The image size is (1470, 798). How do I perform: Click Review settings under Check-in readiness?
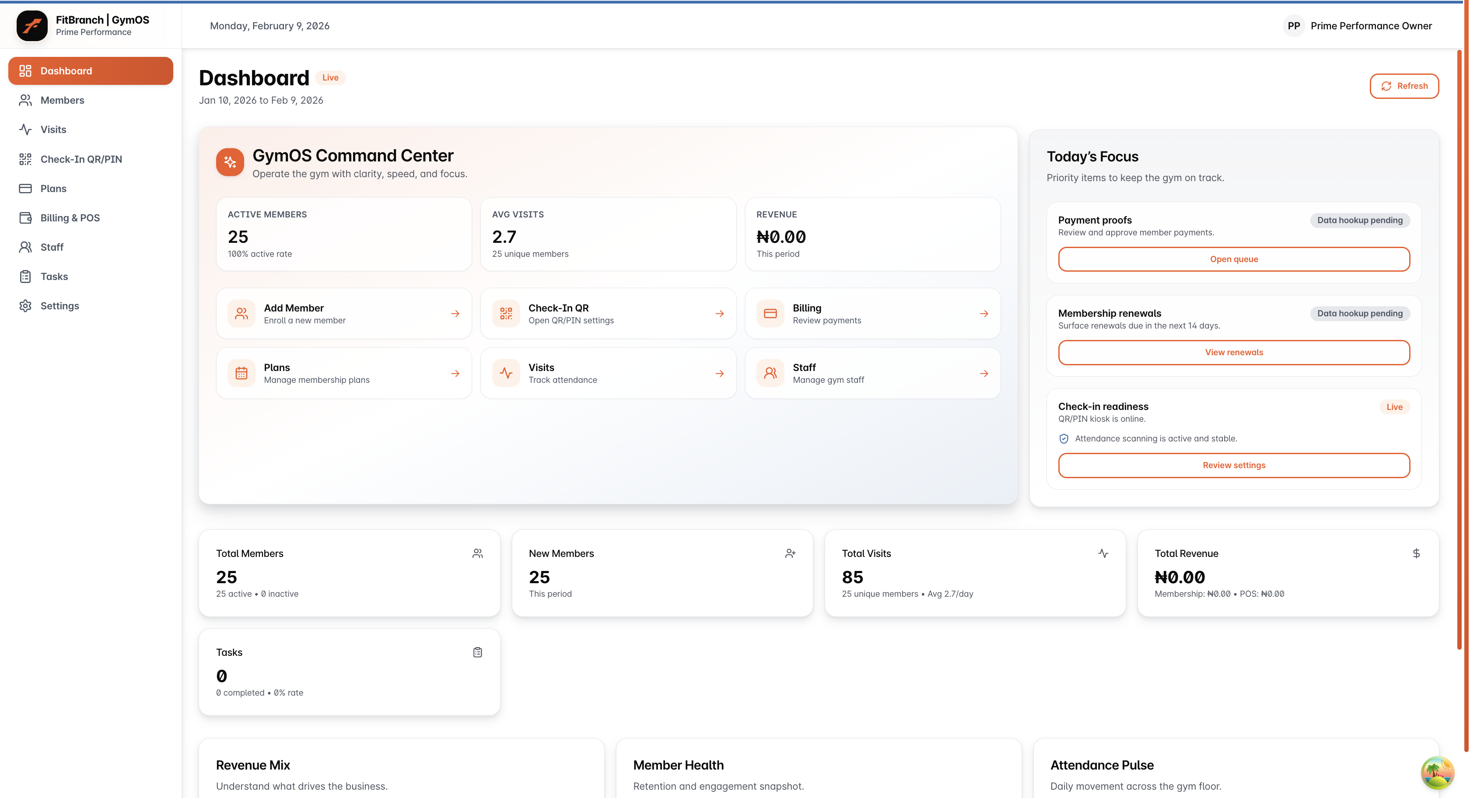click(x=1234, y=465)
